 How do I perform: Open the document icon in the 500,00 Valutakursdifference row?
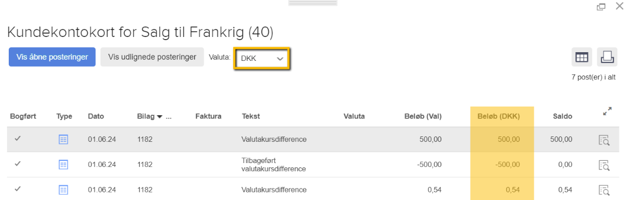tap(63, 139)
